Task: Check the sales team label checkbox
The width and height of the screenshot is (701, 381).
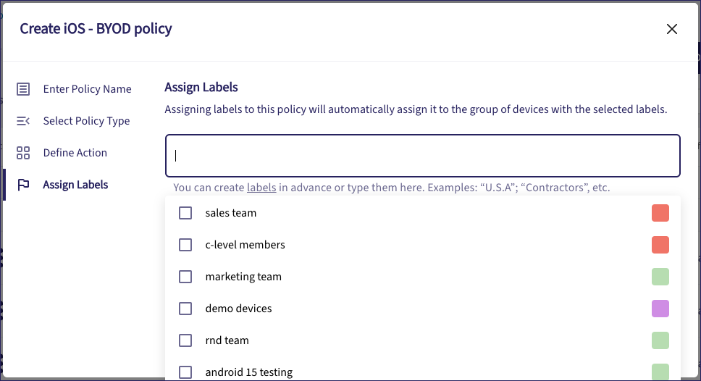Action: (x=185, y=213)
